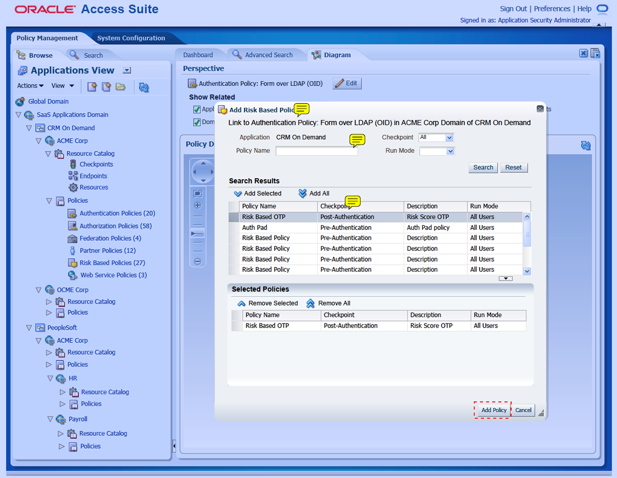Click the Partner Policies person icon
This screenshot has height=478, width=617.
point(72,251)
